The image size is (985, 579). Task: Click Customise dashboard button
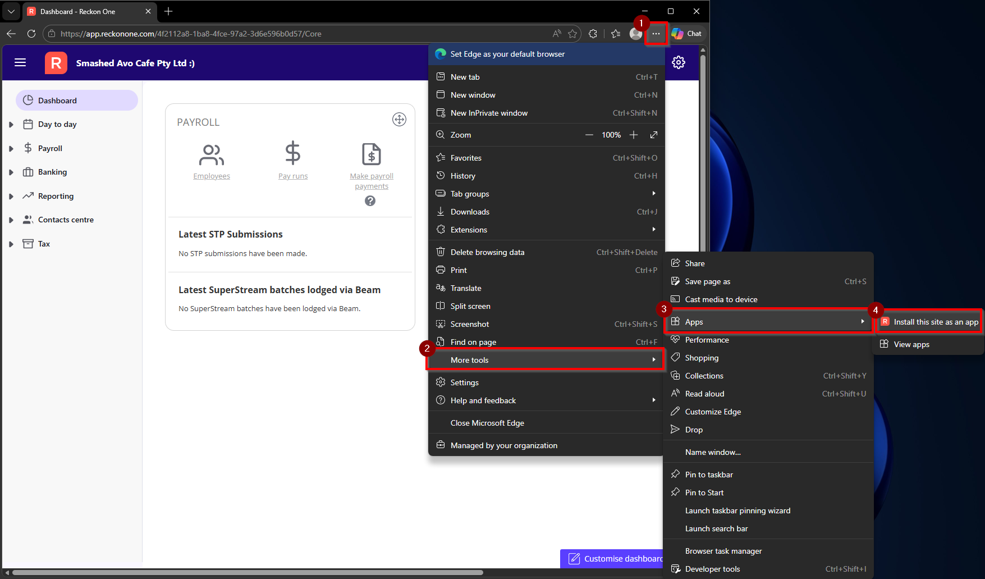point(612,559)
